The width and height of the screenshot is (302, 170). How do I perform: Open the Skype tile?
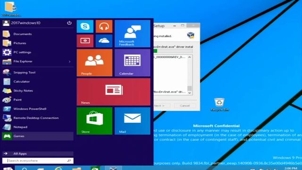click(85, 26)
